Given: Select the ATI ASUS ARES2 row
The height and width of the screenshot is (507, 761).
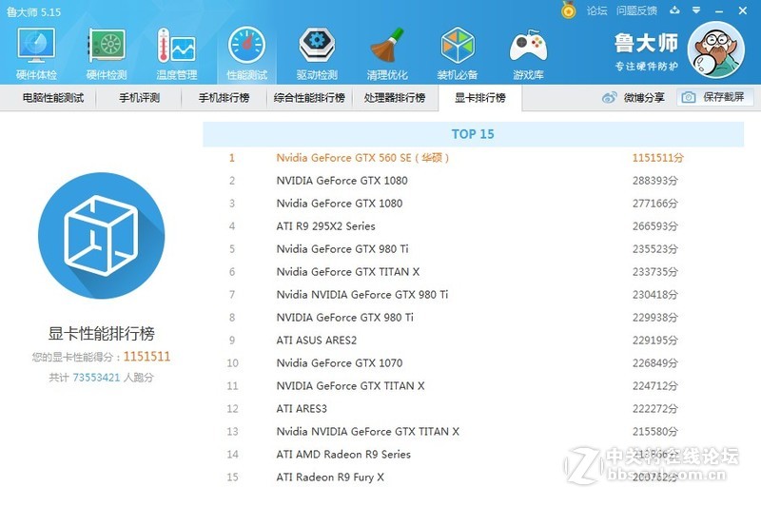Looking at the screenshot, I should coord(473,341).
